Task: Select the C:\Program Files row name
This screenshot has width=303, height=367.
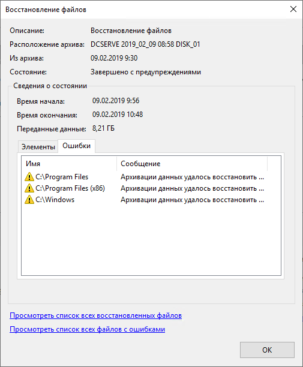Action: point(62,177)
